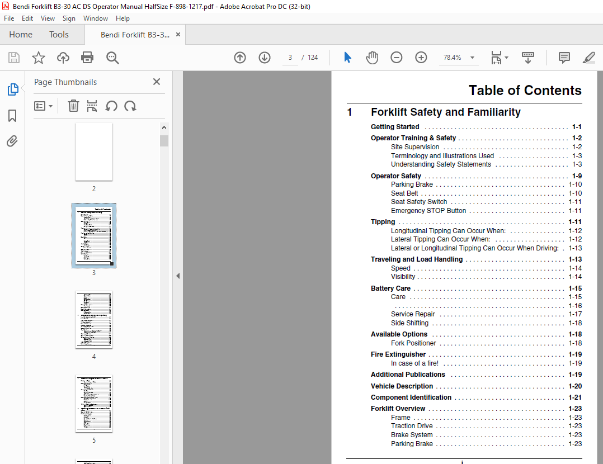Click the Battery Care heading entry

476,288
